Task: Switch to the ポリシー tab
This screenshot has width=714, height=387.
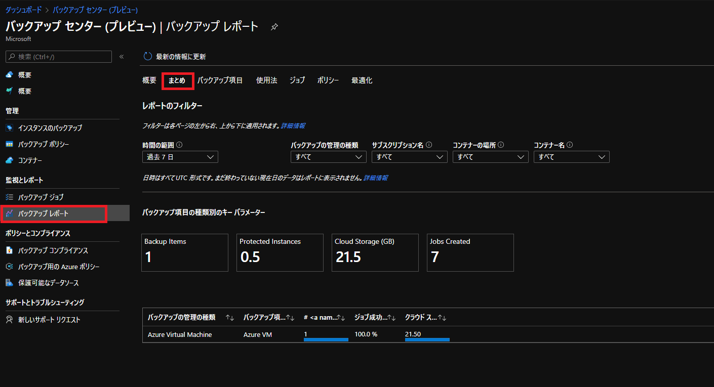Action: point(328,80)
